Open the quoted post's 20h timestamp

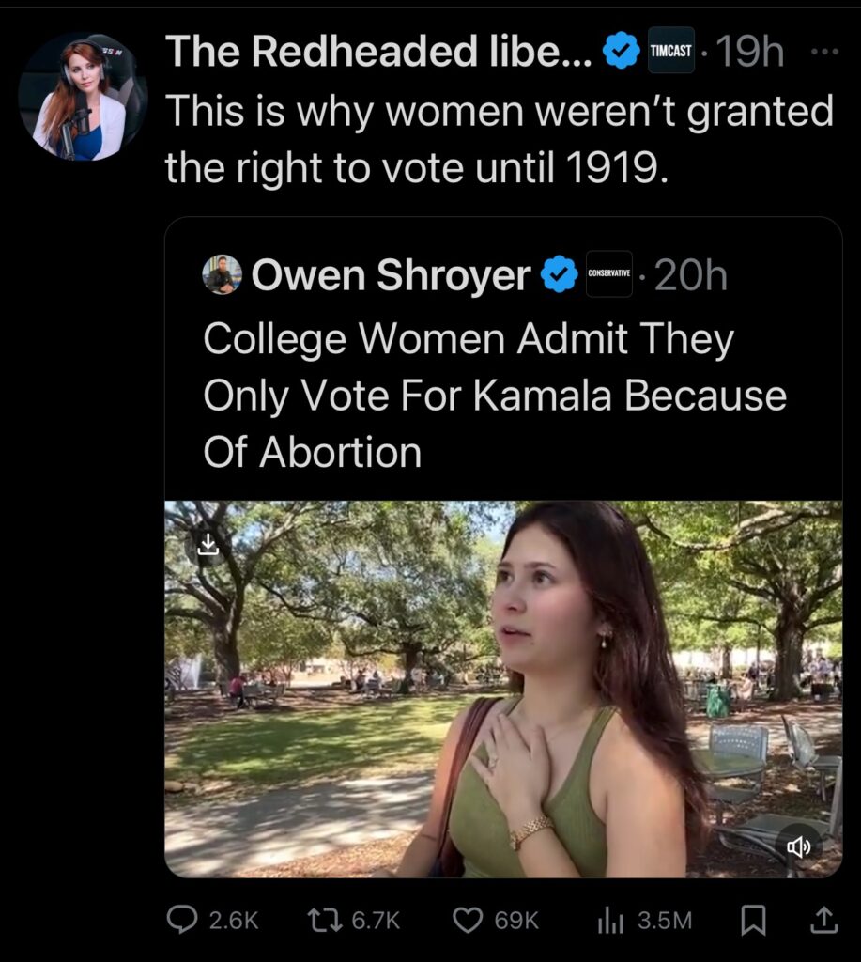690,274
